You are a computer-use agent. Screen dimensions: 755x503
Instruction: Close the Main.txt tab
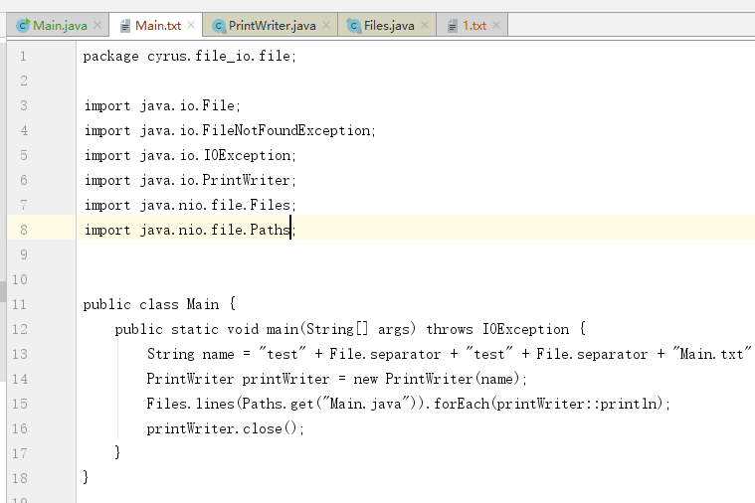pyautogui.click(x=191, y=25)
